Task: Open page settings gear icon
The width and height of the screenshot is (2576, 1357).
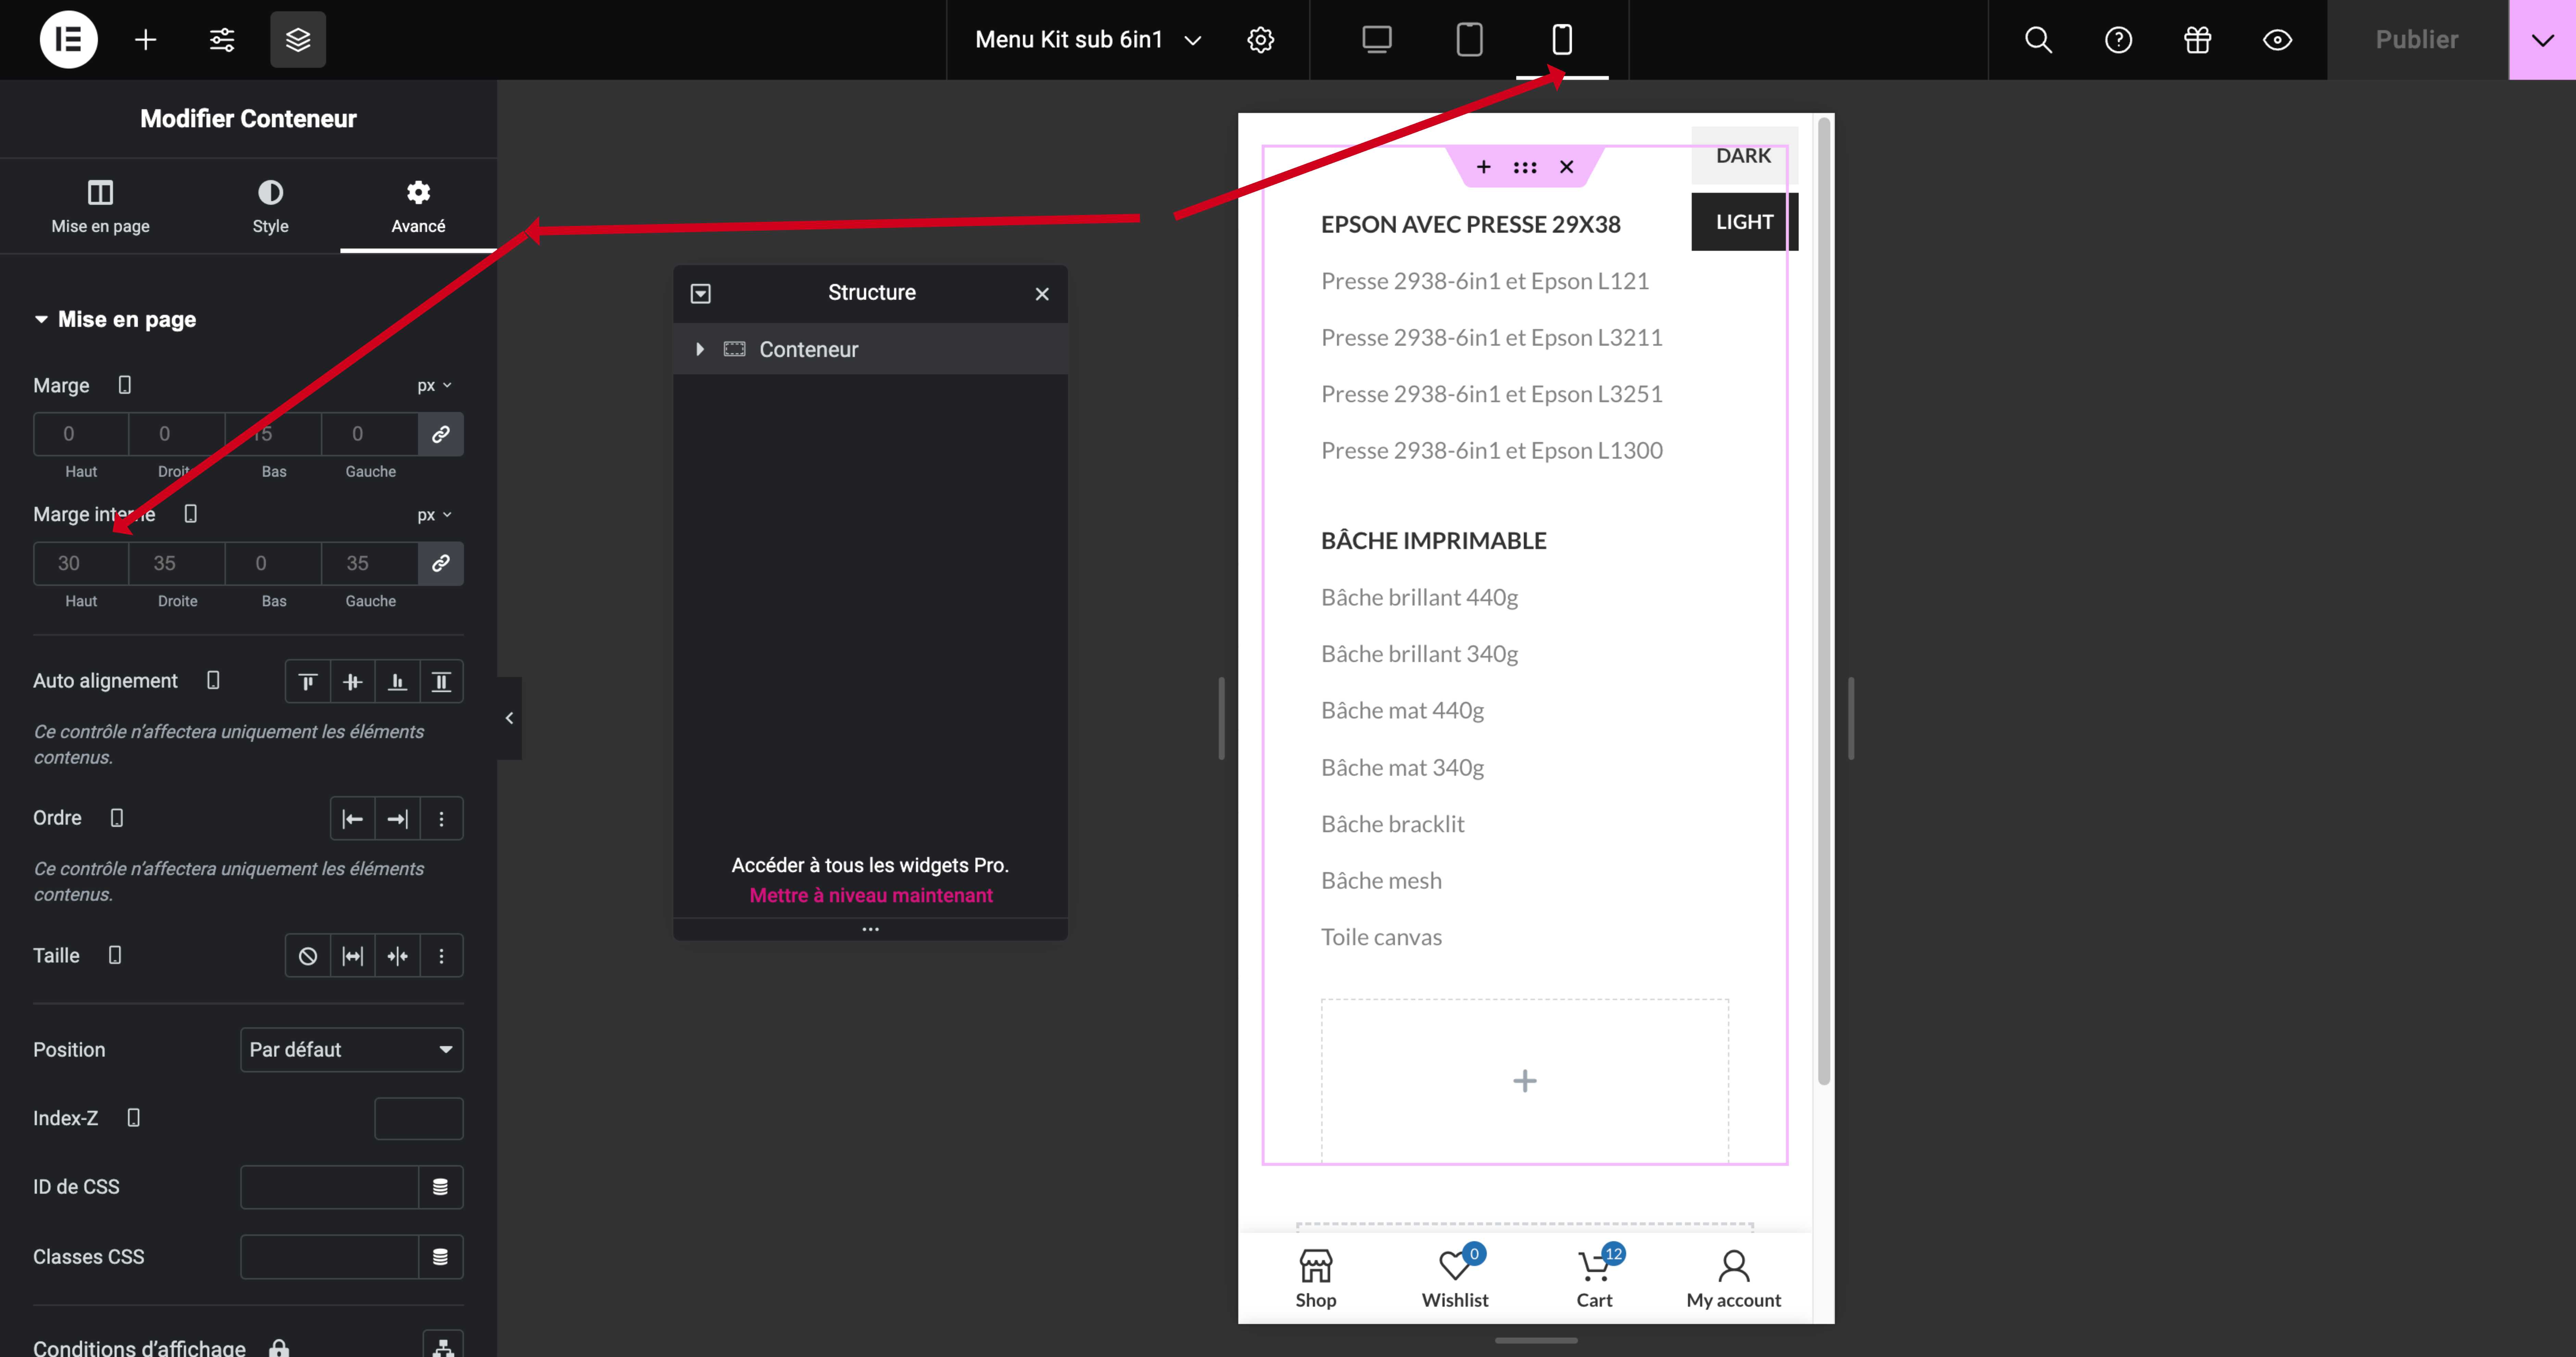Action: click(1261, 40)
